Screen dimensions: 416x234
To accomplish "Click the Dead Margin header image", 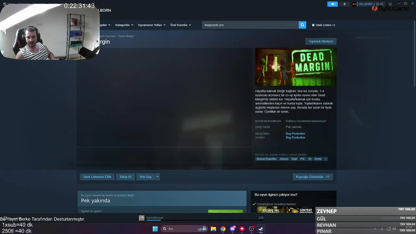I will click(x=296, y=67).
